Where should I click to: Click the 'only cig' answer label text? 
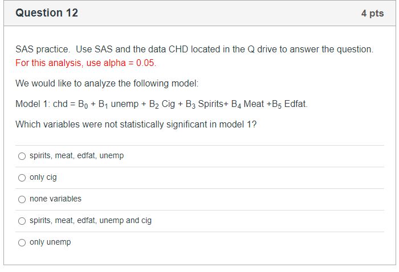pos(43,178)
